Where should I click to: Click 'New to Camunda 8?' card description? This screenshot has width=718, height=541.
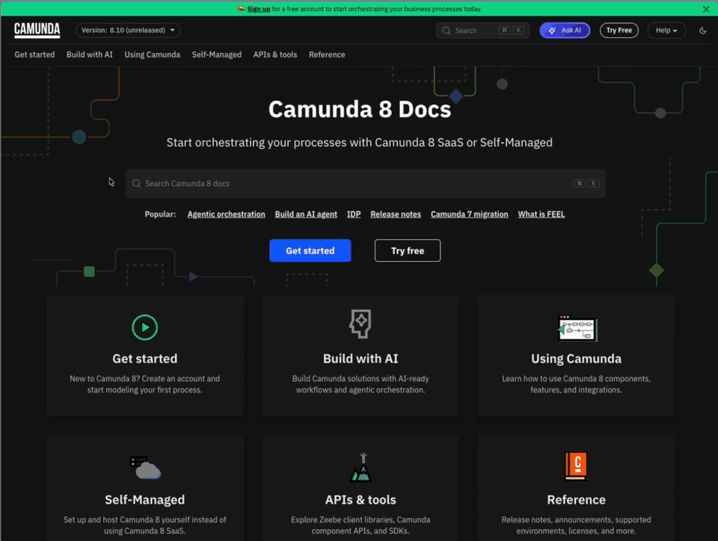pyautogui.click(x=144, y=384)
